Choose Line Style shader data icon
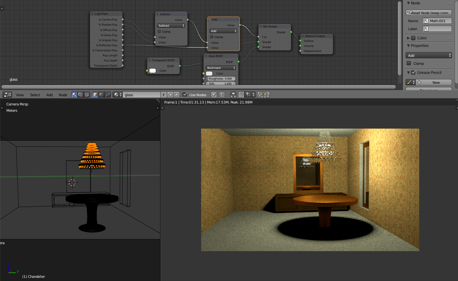 pos(108,95)
